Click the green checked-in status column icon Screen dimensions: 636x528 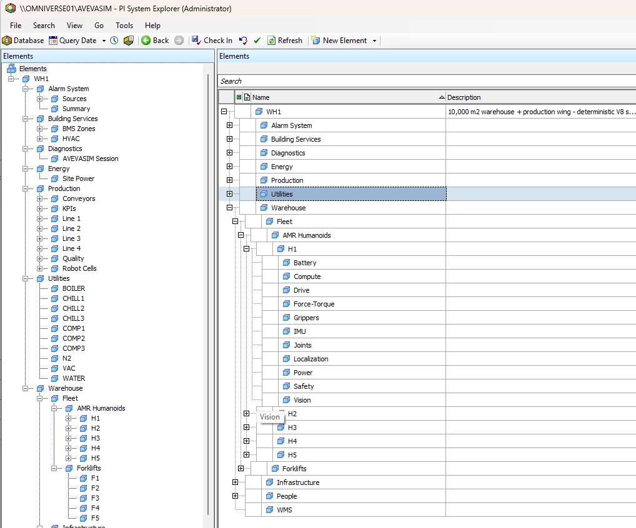pos(239,97)
